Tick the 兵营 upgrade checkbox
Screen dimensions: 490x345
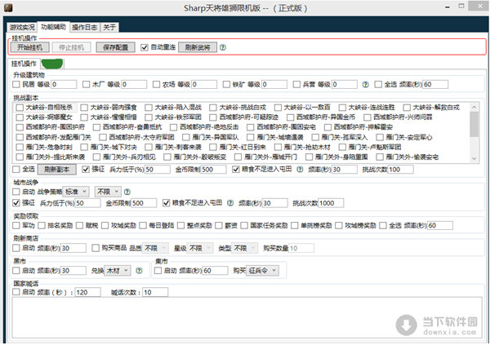point(296,84)
